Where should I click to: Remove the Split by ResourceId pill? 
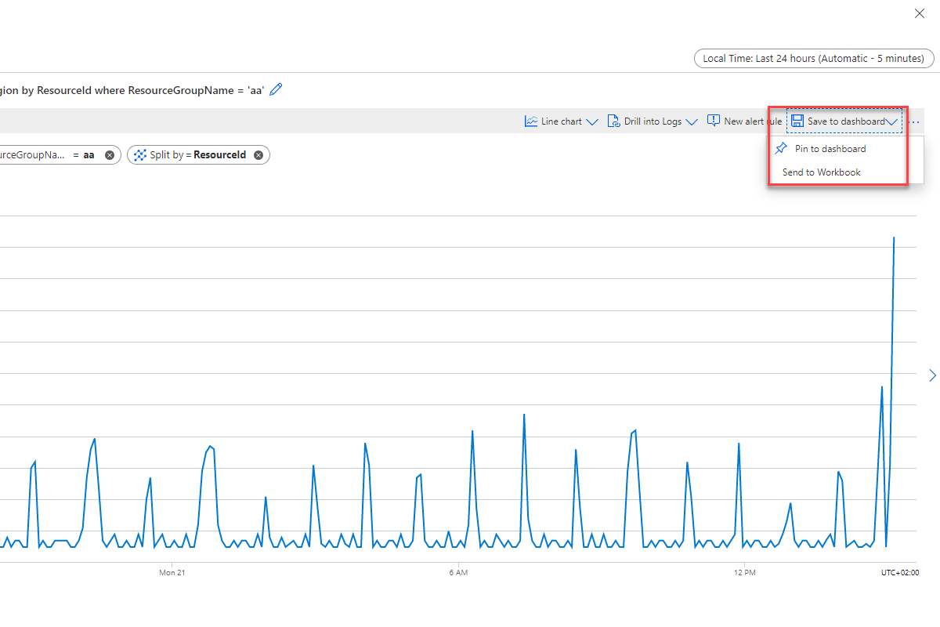pyautogui.click(x=258, y=154)
